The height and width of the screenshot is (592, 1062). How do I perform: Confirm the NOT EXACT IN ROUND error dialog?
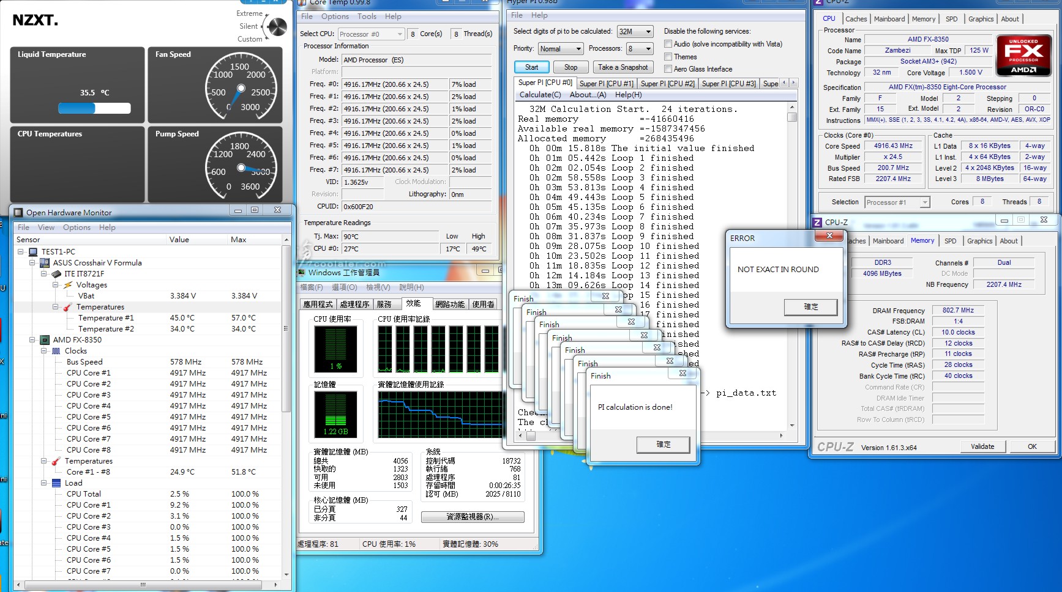(810, 307)
